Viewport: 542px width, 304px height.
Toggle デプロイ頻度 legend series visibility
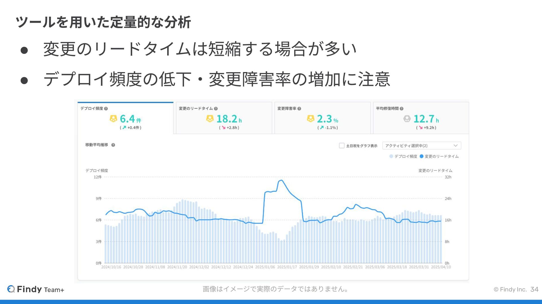tap(403, 157)
